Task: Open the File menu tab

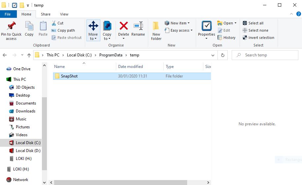Action: coord(8,14)
